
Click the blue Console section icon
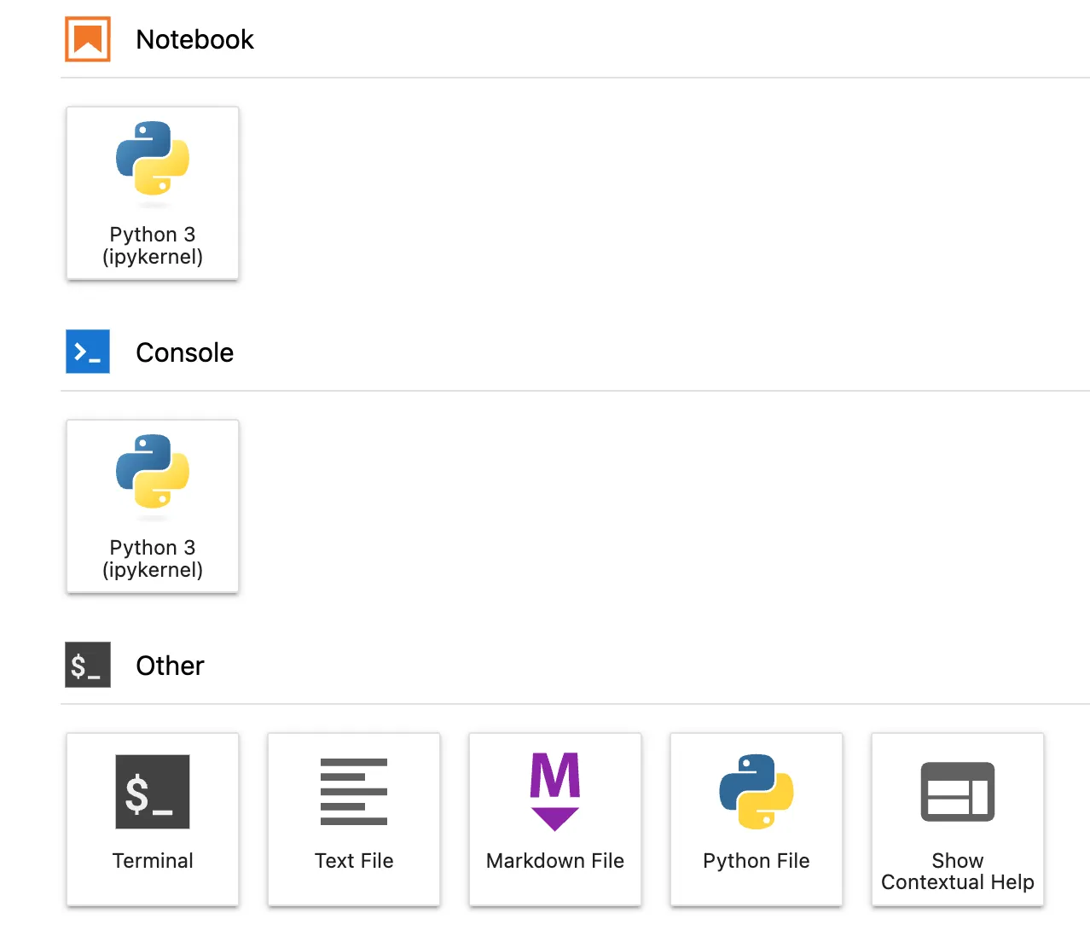(x=88, y=352)
